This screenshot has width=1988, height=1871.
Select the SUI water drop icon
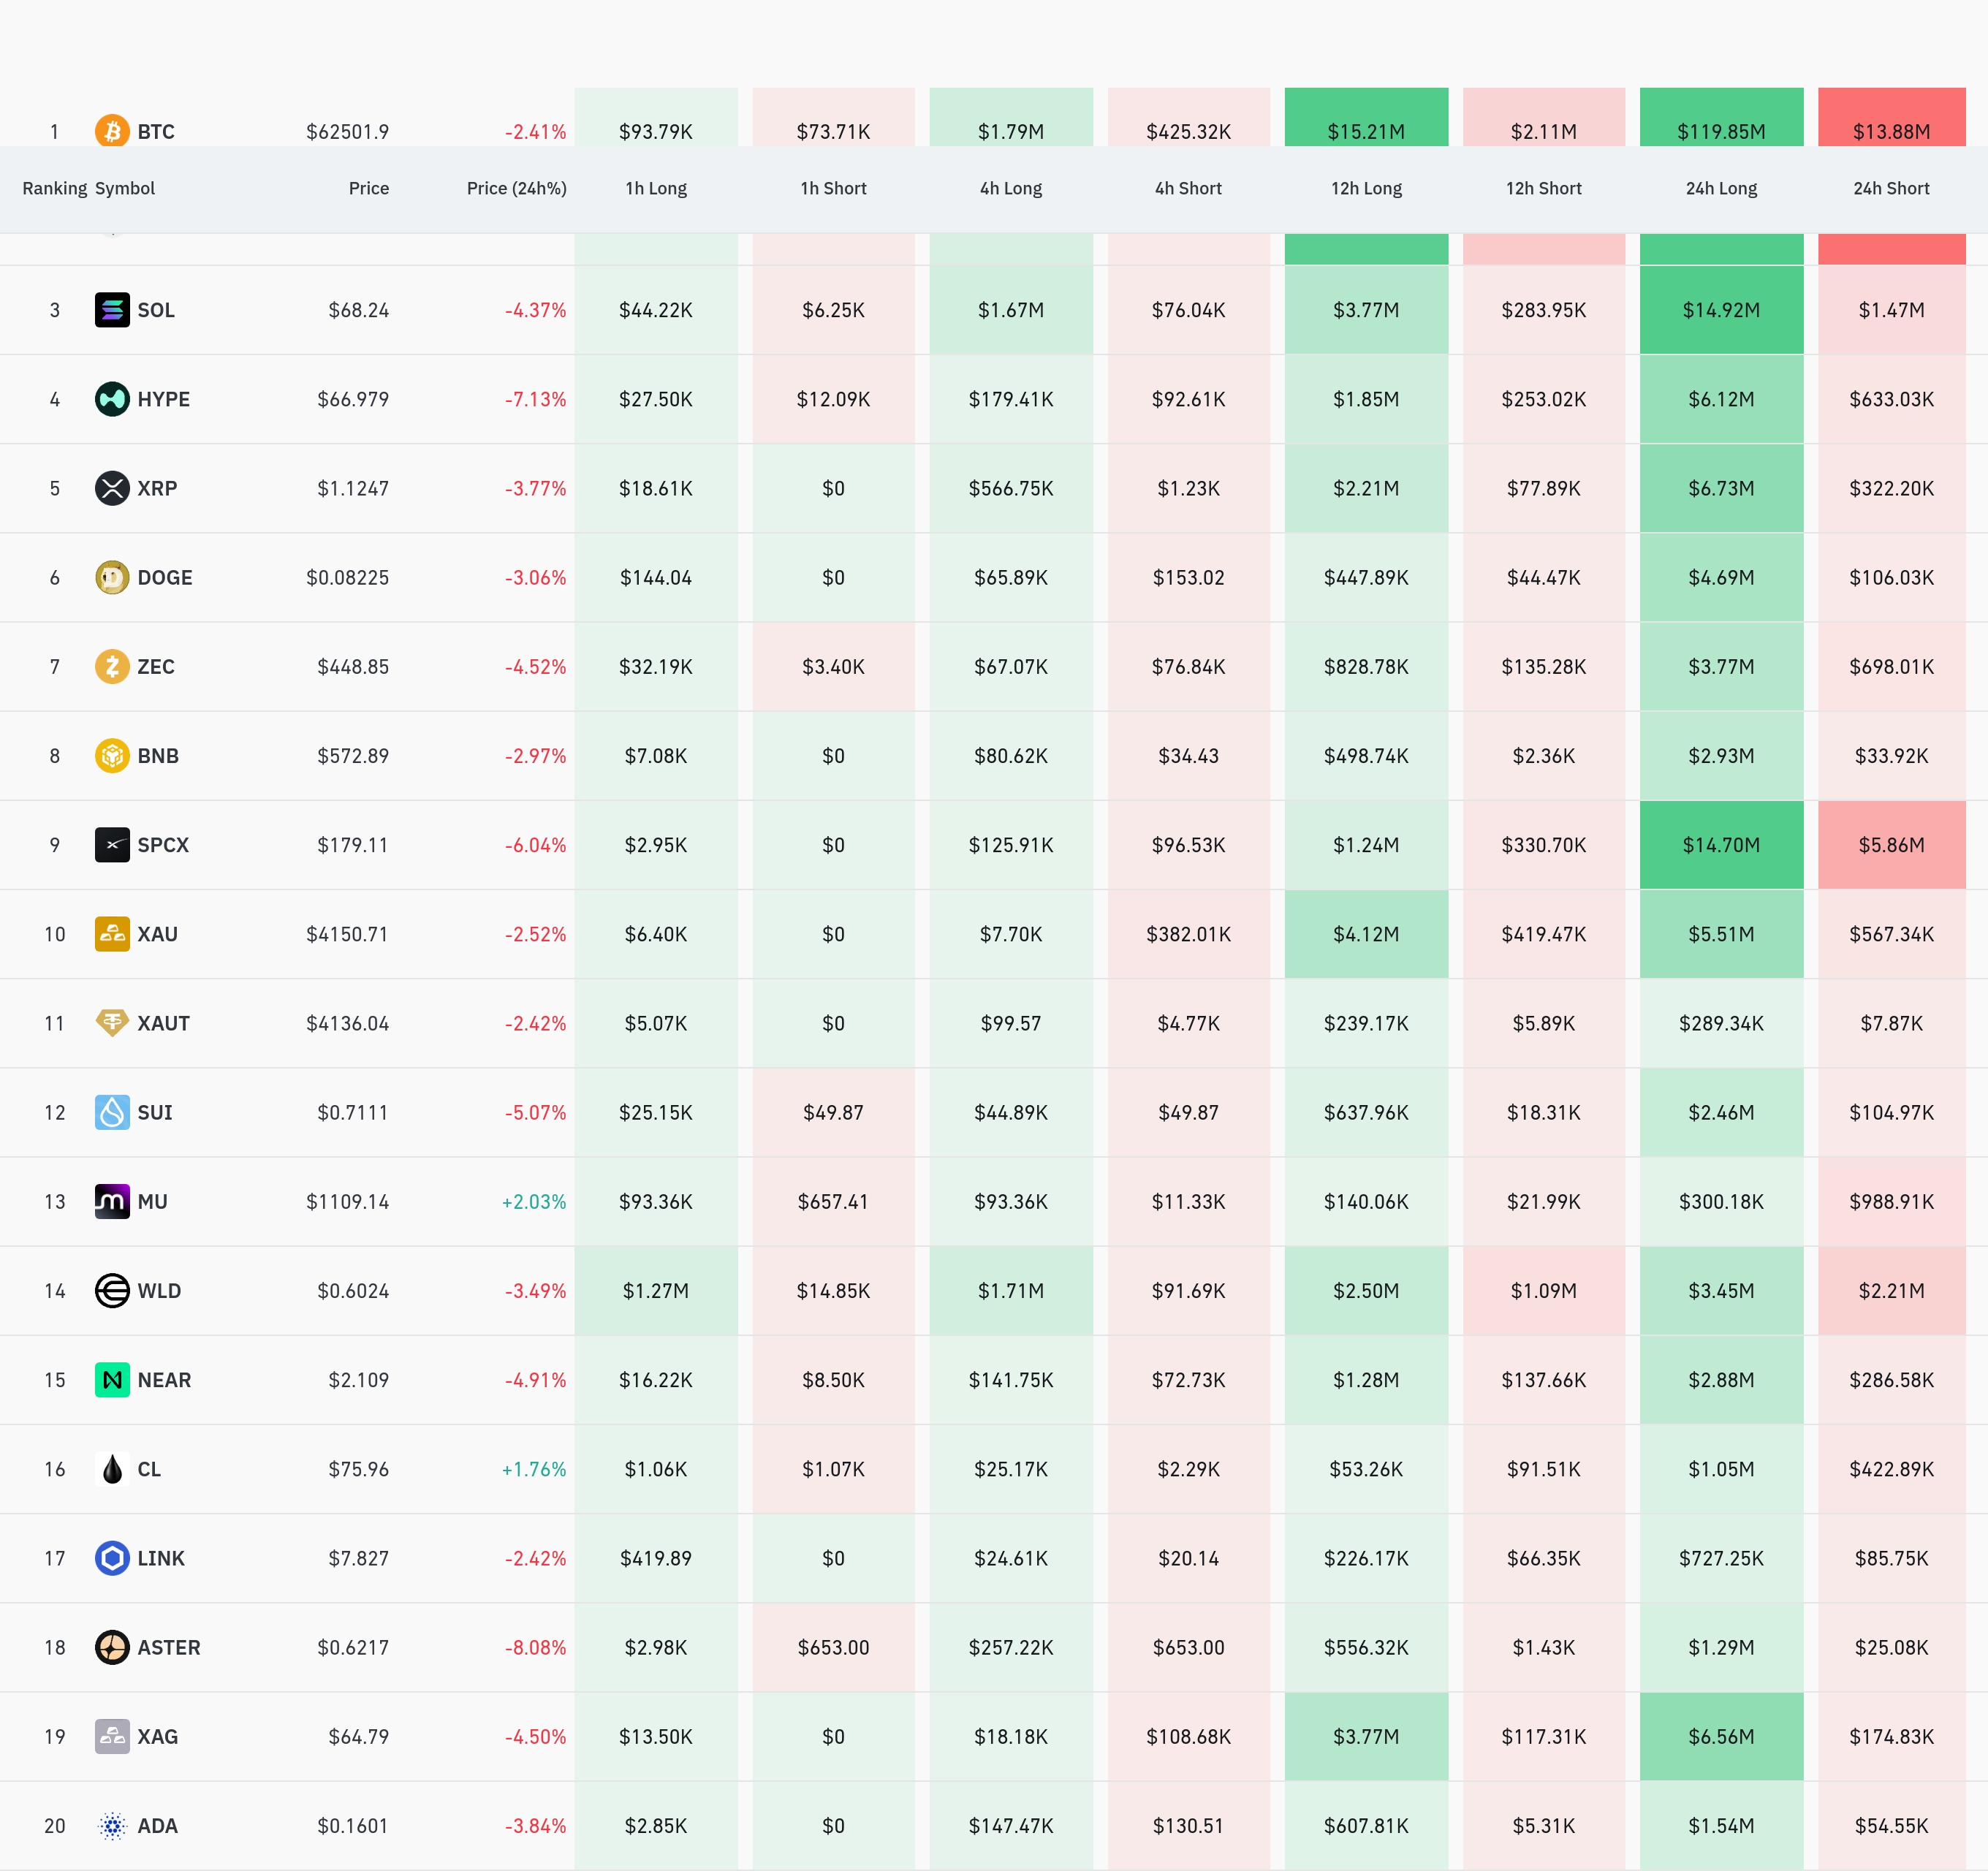click(112, 1112)
